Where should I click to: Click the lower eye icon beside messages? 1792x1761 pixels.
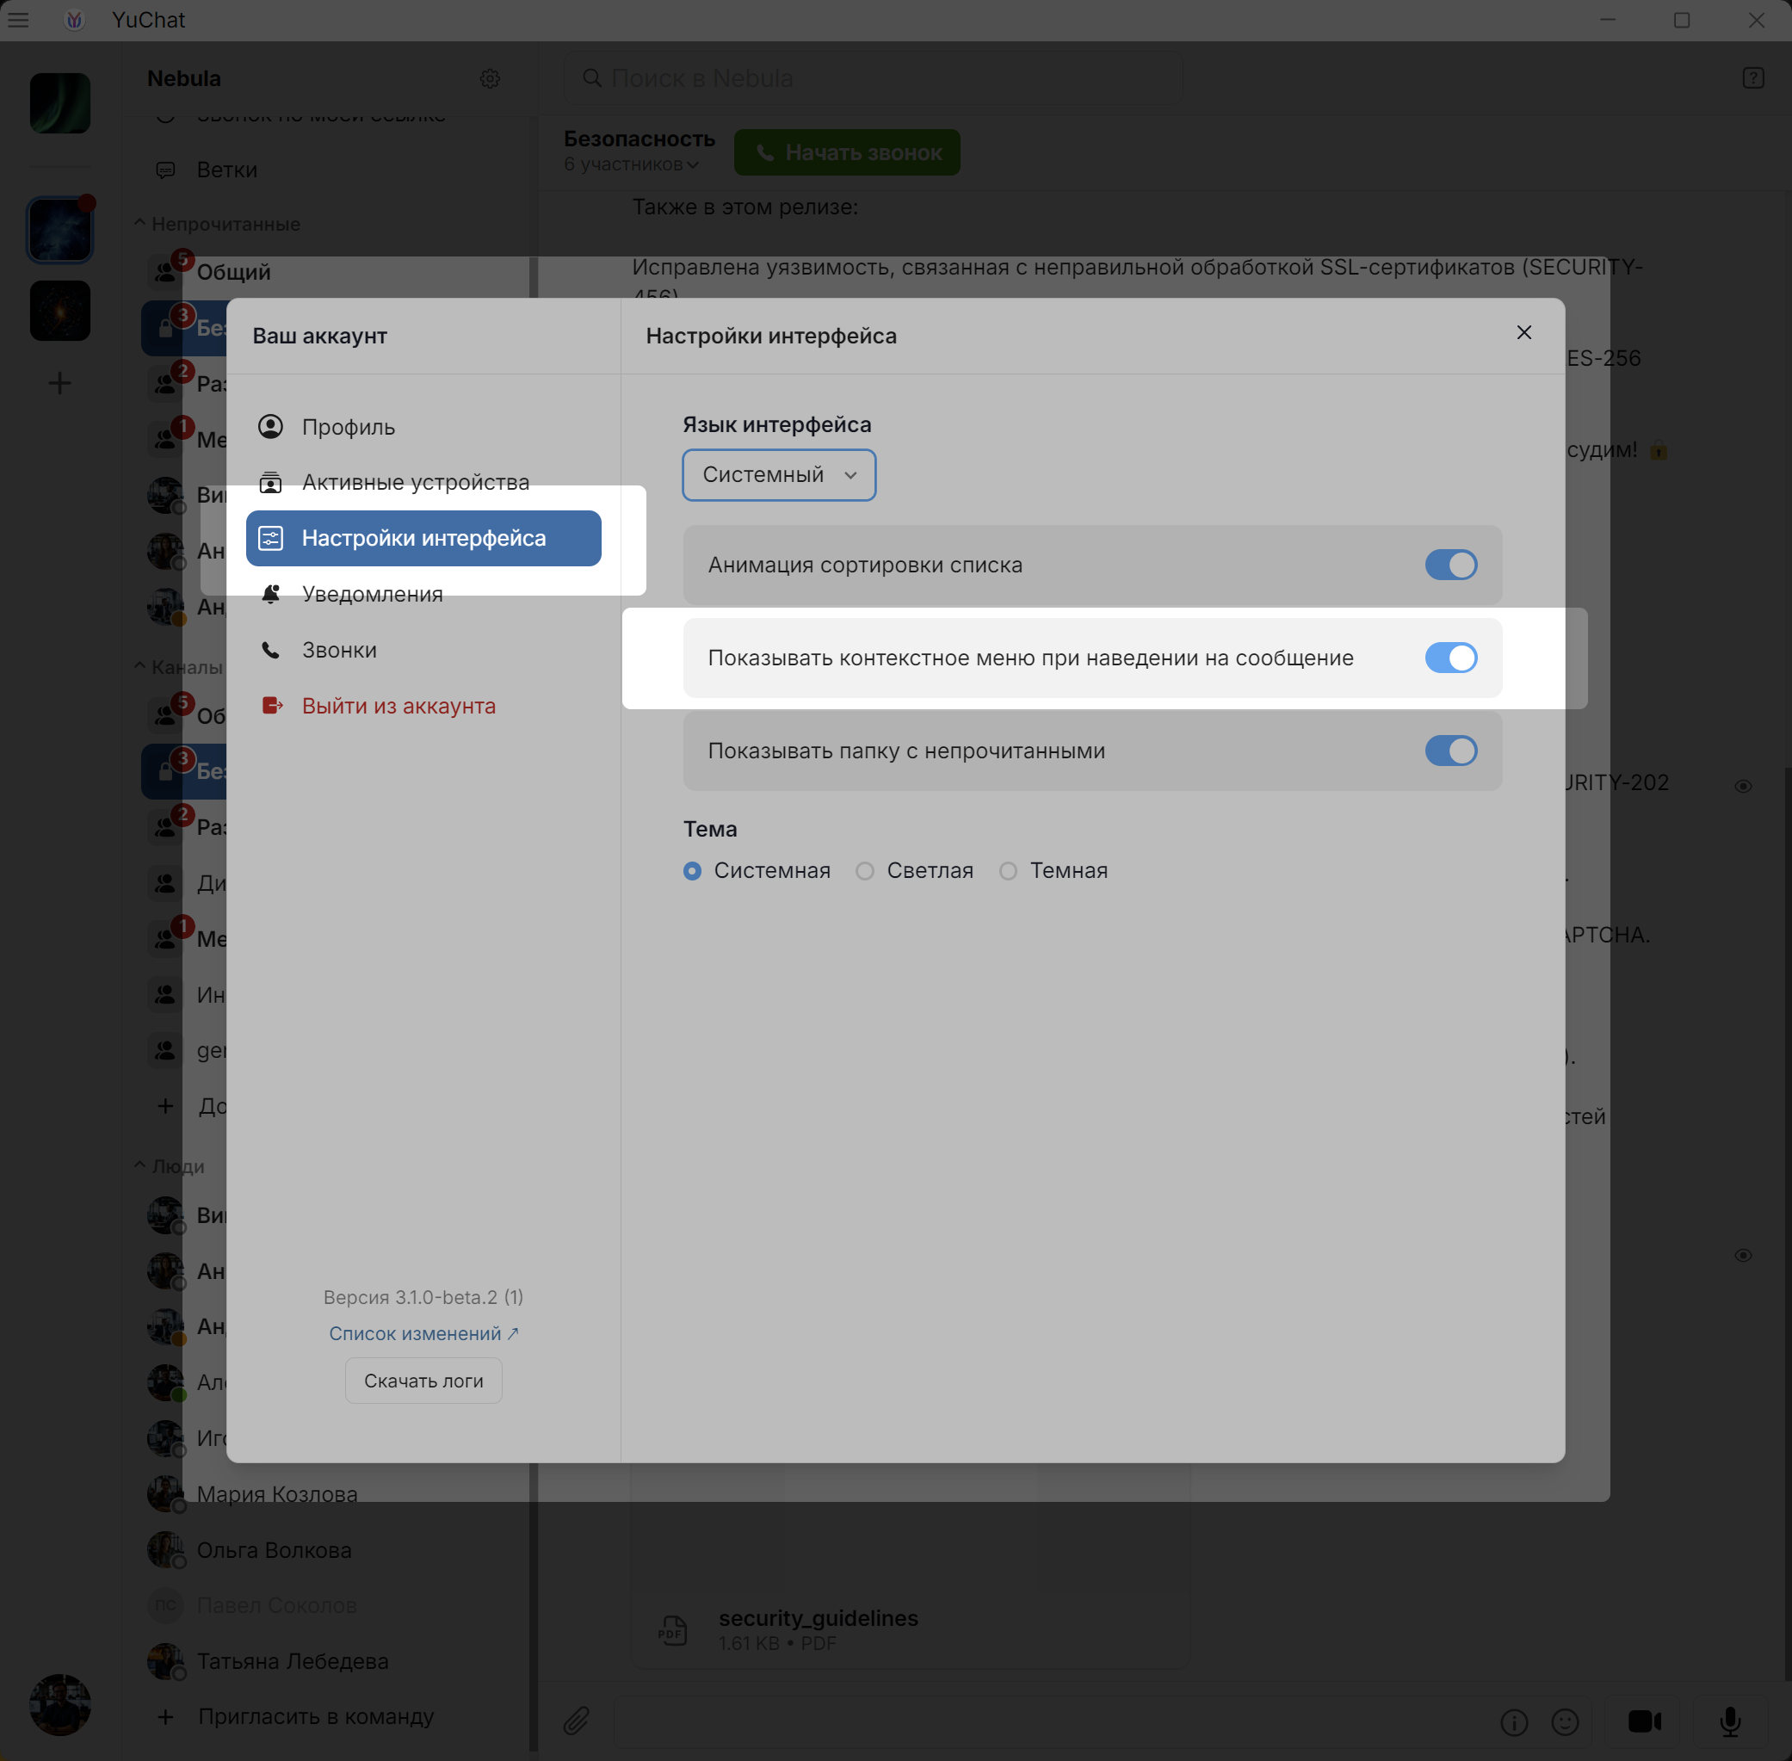[1743, 1255]
